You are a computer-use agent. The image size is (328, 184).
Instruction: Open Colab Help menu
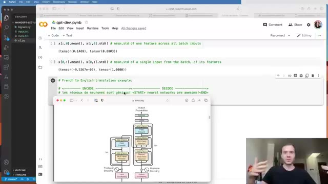(115, 28)
